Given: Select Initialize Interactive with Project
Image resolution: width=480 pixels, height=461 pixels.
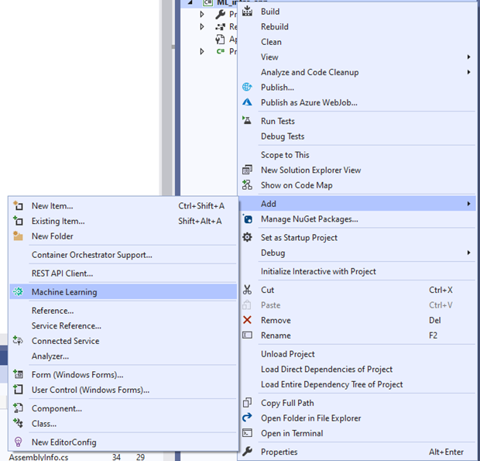Looking at the screenshot, I should 356,271.
